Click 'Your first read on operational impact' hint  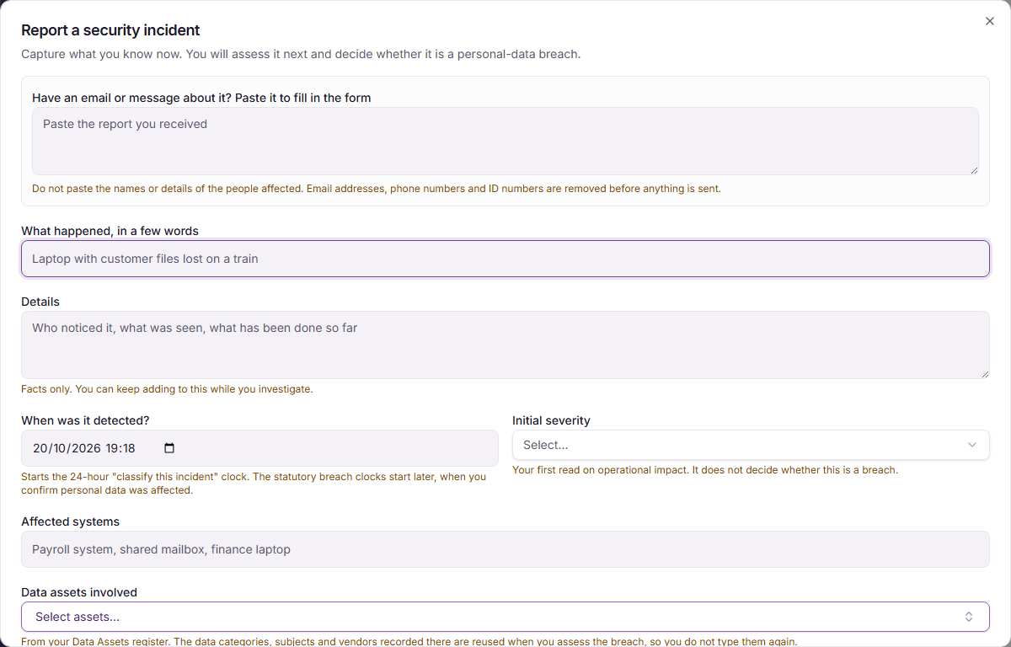point(705,470)
